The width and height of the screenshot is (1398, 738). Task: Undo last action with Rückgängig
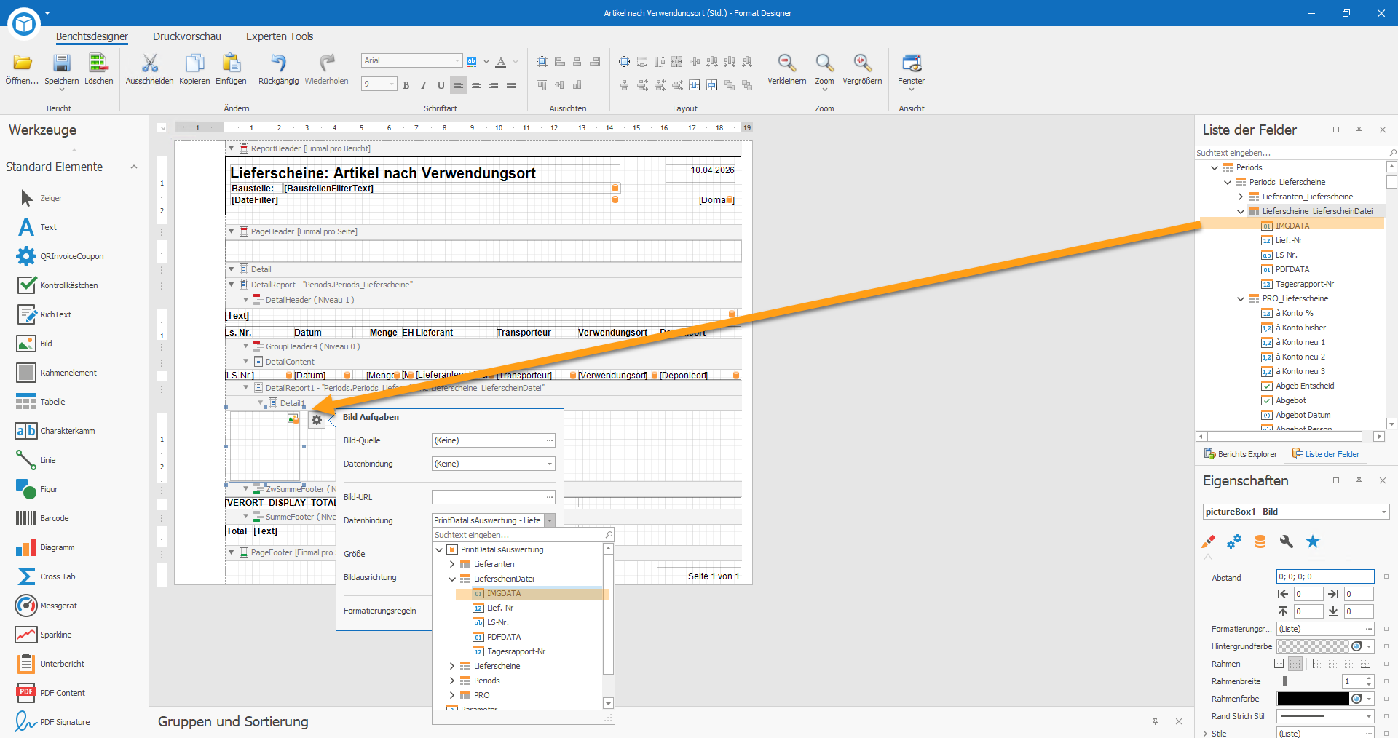click(278, 69)
